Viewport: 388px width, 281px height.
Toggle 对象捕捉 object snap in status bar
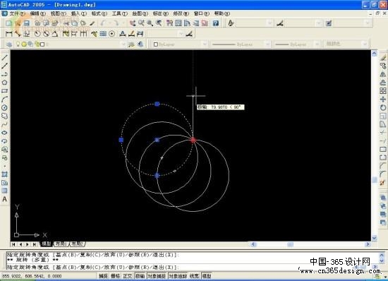tap(157, 276)
